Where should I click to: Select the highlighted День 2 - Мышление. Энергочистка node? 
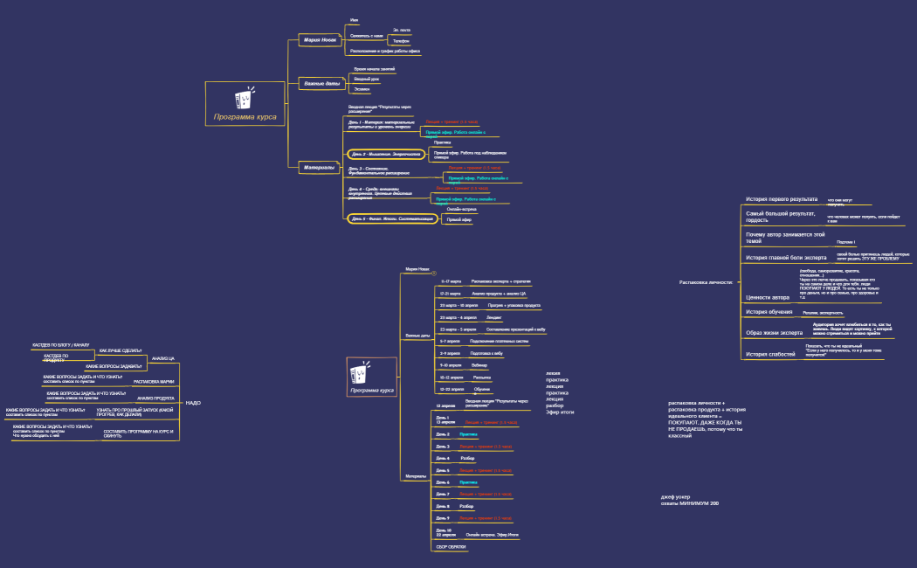tap(383, 154)
